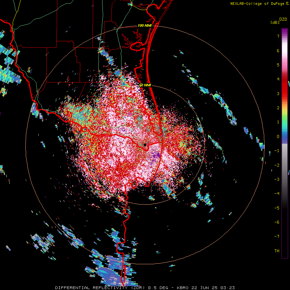The height and width of the screenshot is (290, 290).
Task: Click the color scale value 4
Action: tap(278, 79)
